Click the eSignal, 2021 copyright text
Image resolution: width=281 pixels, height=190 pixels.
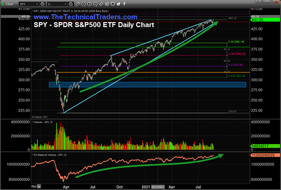click(x=40, y=117)
